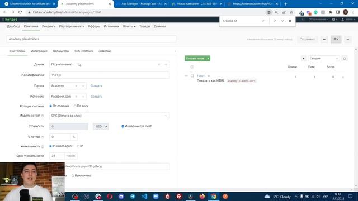
Task: Select 'IP и user-agent' uniqueness radio
Action: coord(50,146)
